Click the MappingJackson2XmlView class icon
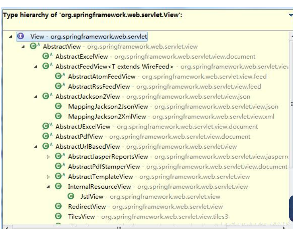This screenshot has height=229, width=293. [58, 116]
